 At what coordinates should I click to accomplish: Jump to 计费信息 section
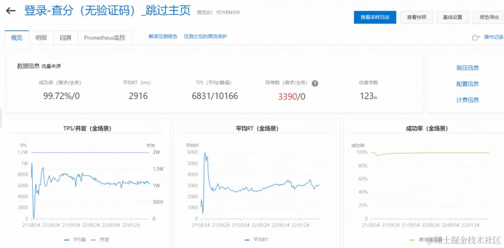pos(468,100)
